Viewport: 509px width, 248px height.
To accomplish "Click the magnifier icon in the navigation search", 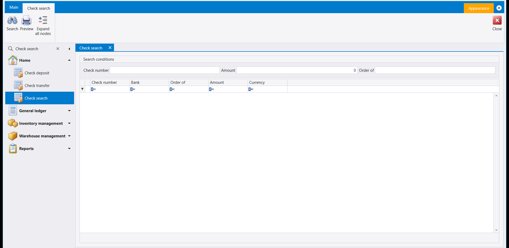I will pyautogui.click(x=11, y=49).
